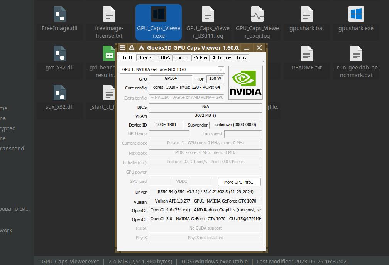Click the pin icon in GPU Caps Viewer title bar
Viewport: 389px width, 265px height.
coord(132,47)
